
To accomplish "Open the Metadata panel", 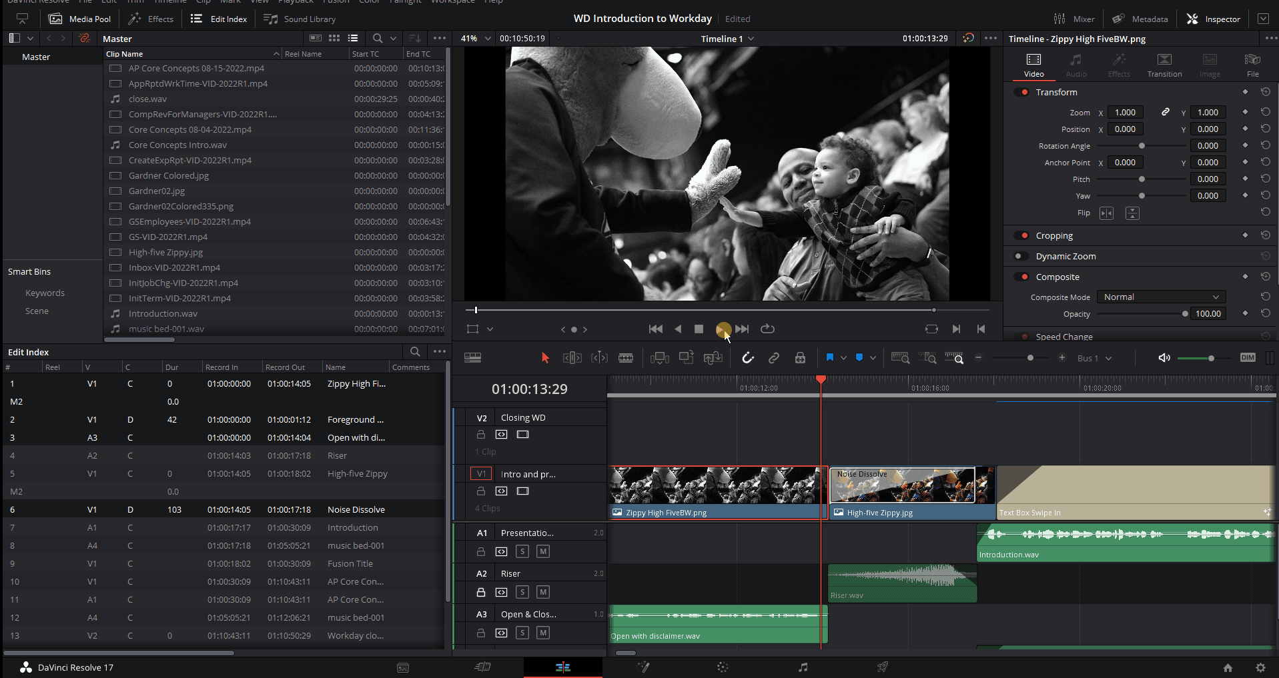I will [1140, 19].
